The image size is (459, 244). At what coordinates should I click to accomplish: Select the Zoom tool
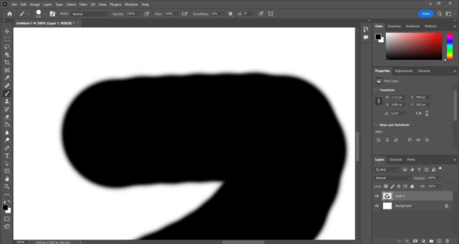7,187
